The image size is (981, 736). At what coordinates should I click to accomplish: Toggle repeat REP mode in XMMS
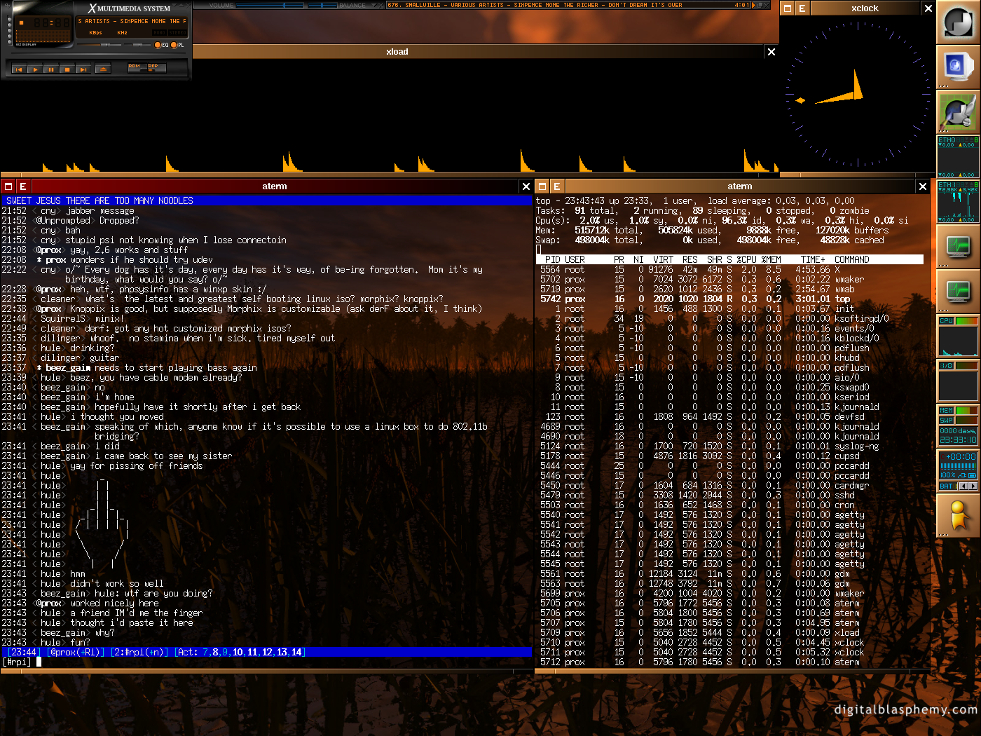click(x=156, y=68)
